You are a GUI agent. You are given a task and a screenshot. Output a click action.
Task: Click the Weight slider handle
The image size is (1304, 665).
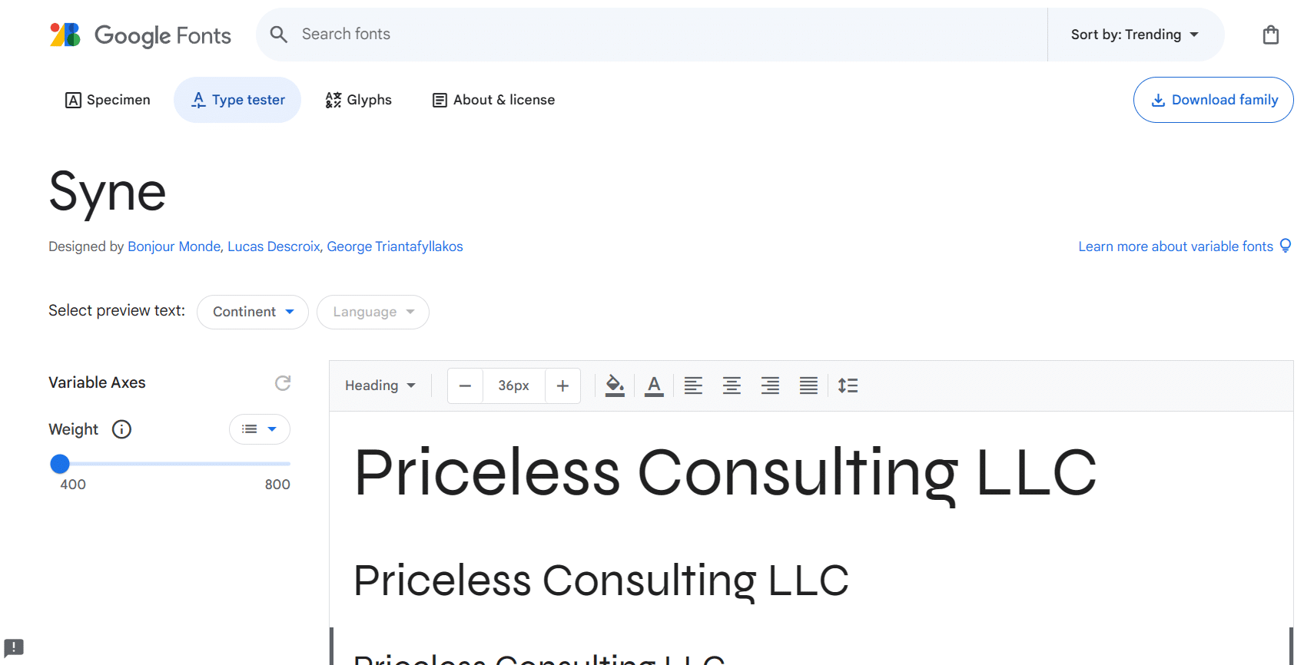(60, 464)
